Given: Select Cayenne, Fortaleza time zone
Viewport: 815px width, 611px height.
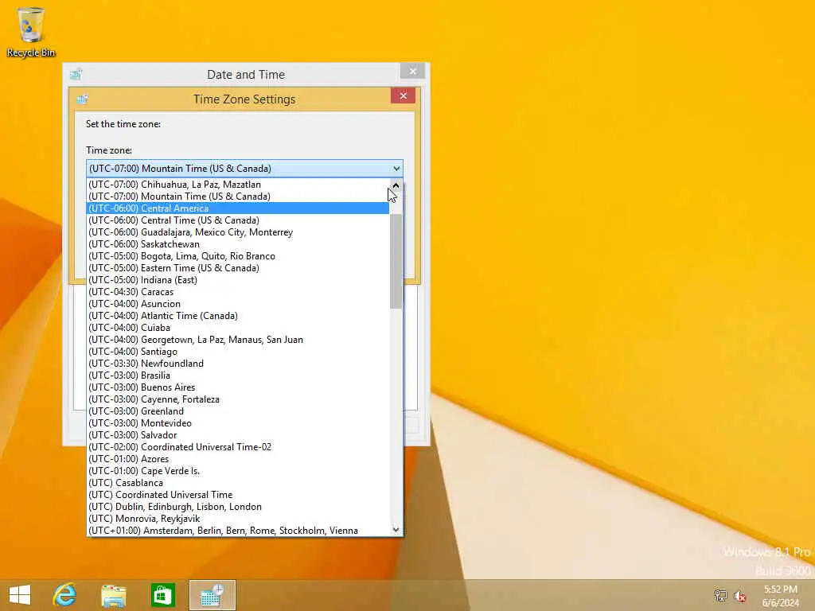Looking at the screenshot, I should [x=238, y=399].
